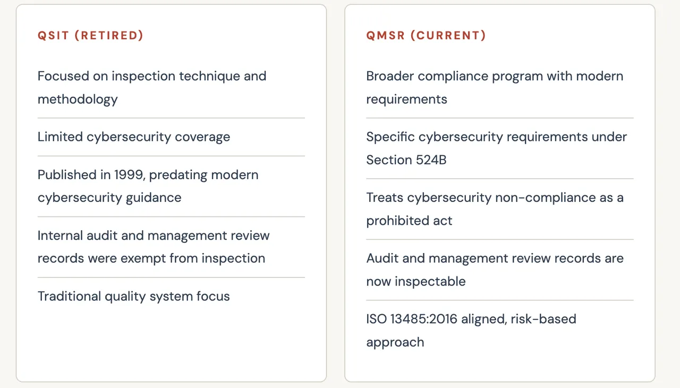Click the QSIT (RETIRED) heading
680x388 pixels.
90,36
